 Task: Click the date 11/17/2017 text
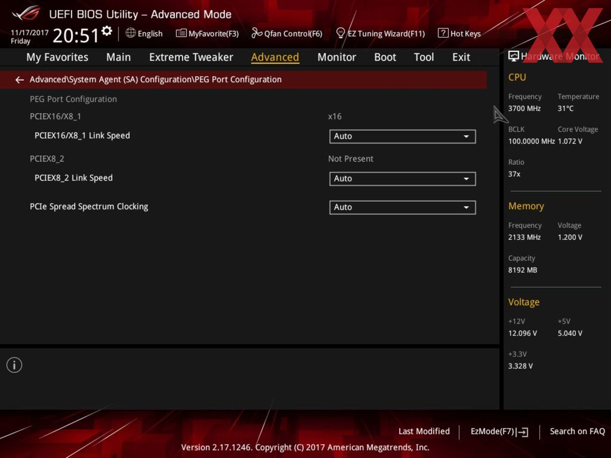(x=30, y=33)
